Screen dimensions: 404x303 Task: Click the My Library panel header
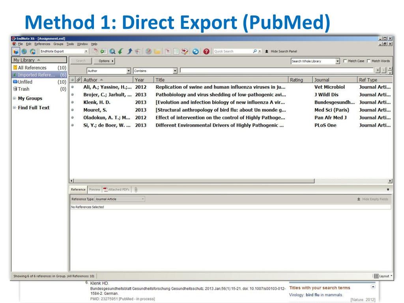(39, 60)
